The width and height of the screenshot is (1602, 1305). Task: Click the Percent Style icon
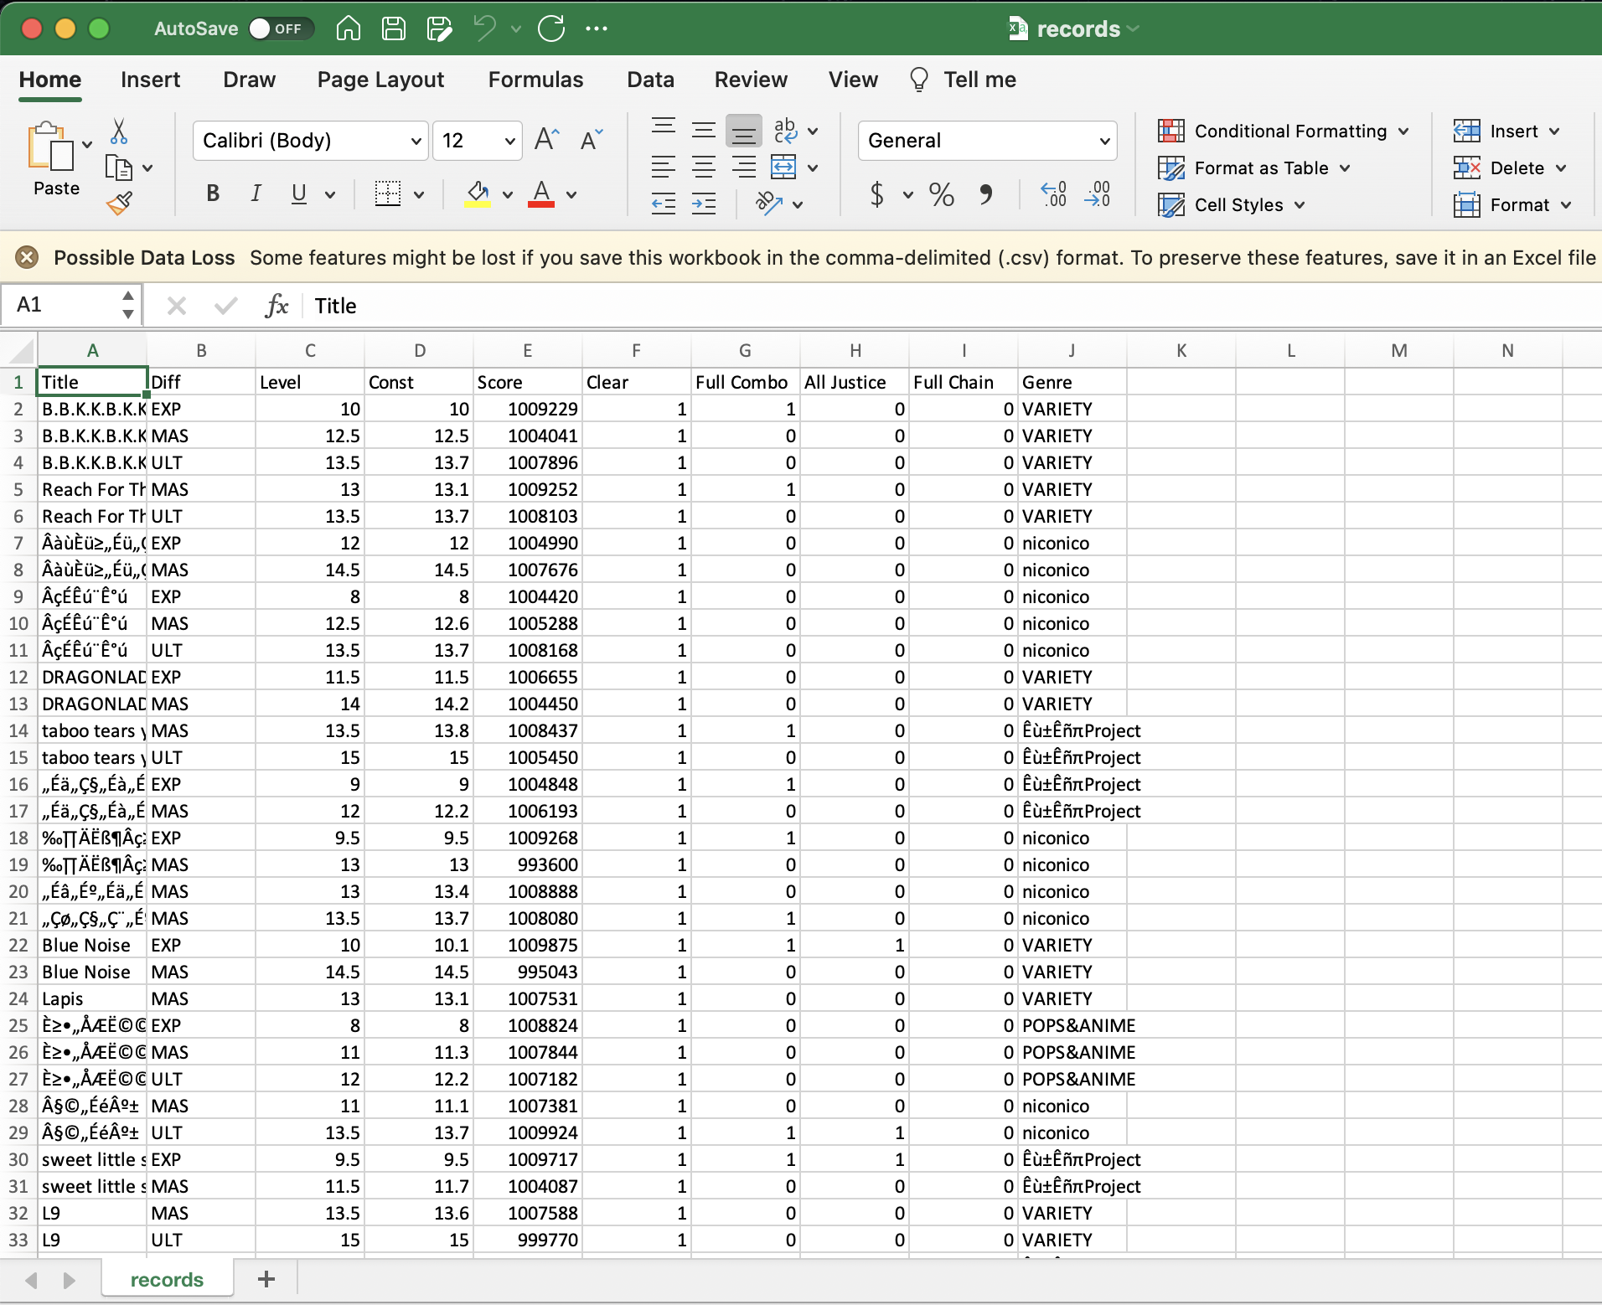[x=941, y=195]
